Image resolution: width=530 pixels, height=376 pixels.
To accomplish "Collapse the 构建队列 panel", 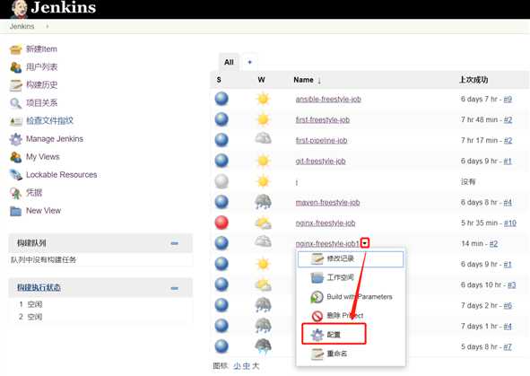I will coord(174,243).
